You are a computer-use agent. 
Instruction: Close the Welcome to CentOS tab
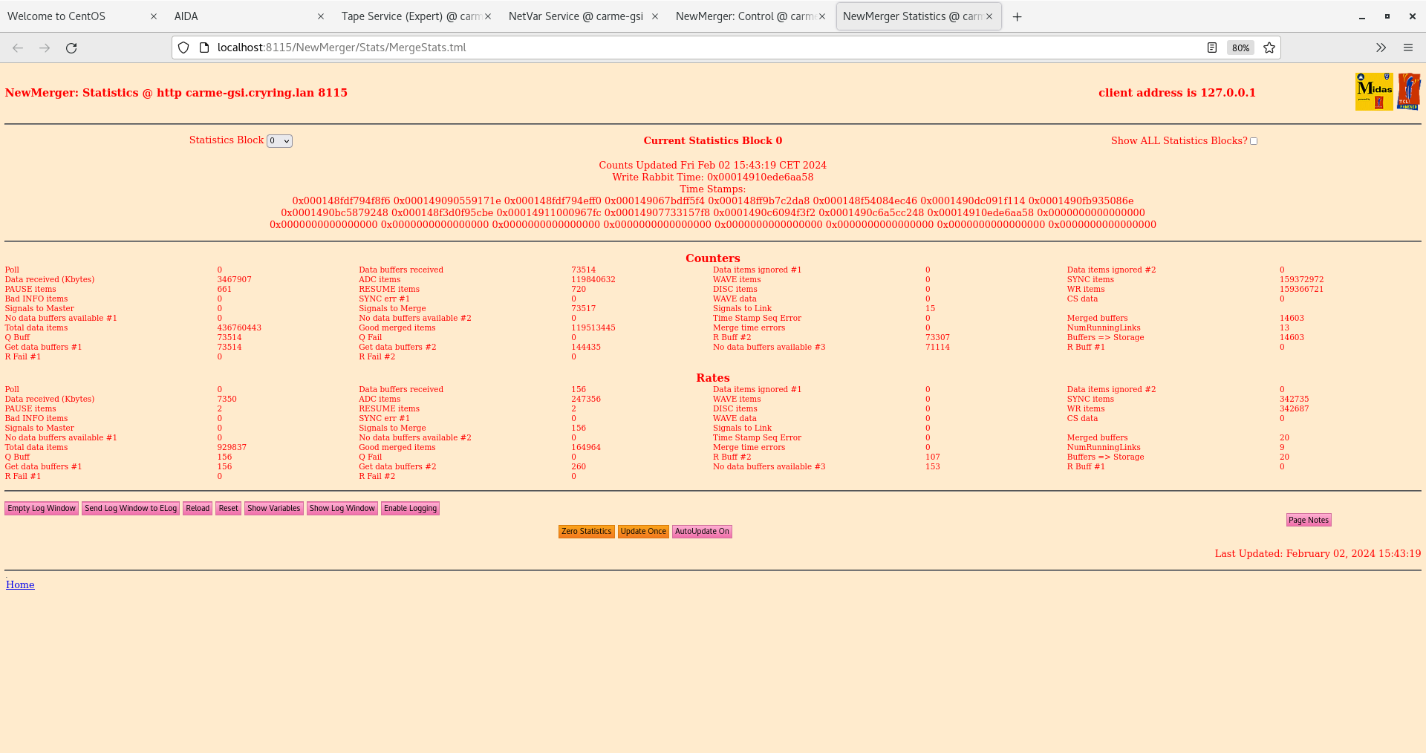tap(154, 16)
